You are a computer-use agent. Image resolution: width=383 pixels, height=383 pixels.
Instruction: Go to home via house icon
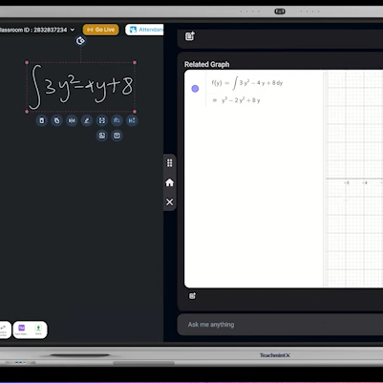170,182
